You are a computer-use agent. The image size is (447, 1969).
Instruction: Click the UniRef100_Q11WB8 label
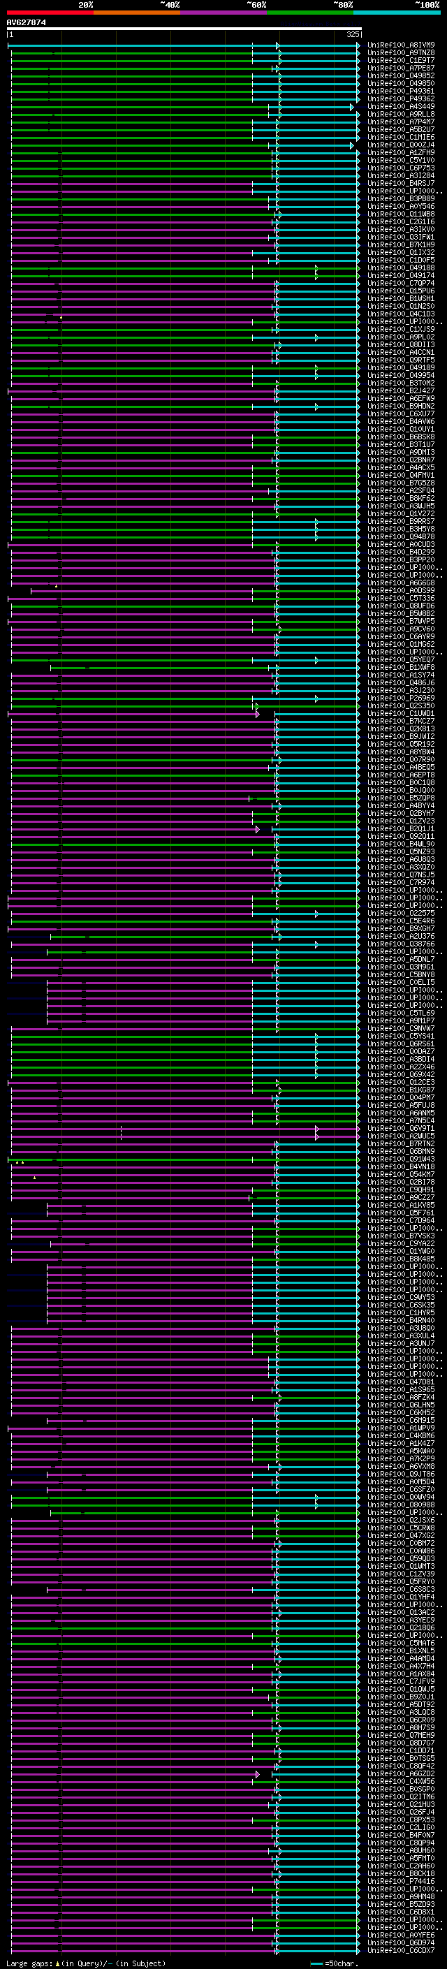(x=401, y=214)
